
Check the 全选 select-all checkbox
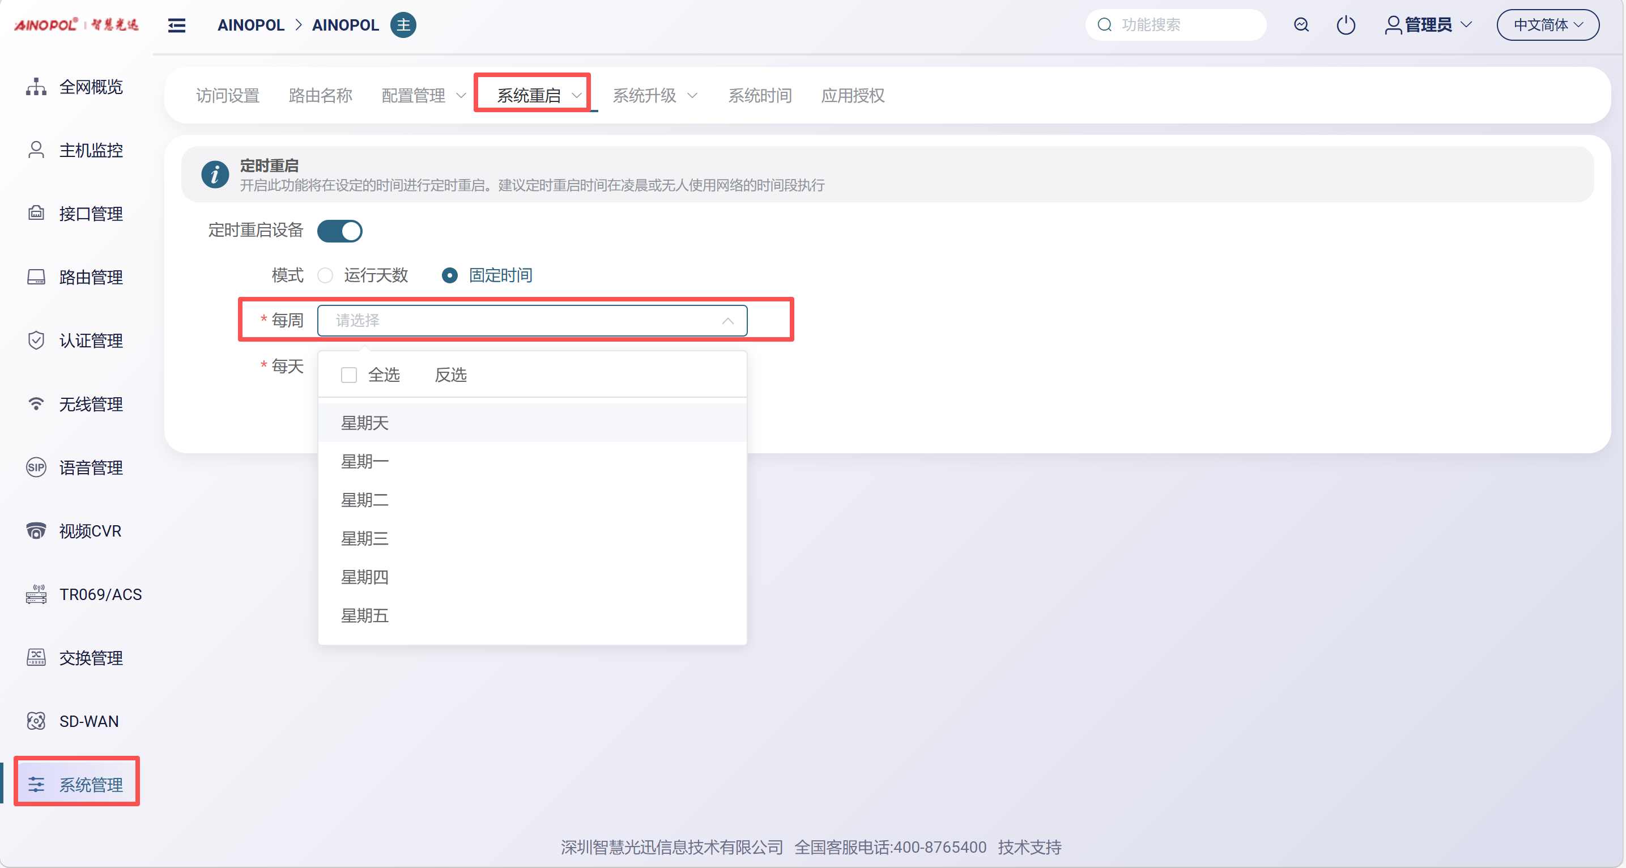click(x=348, y=375)
